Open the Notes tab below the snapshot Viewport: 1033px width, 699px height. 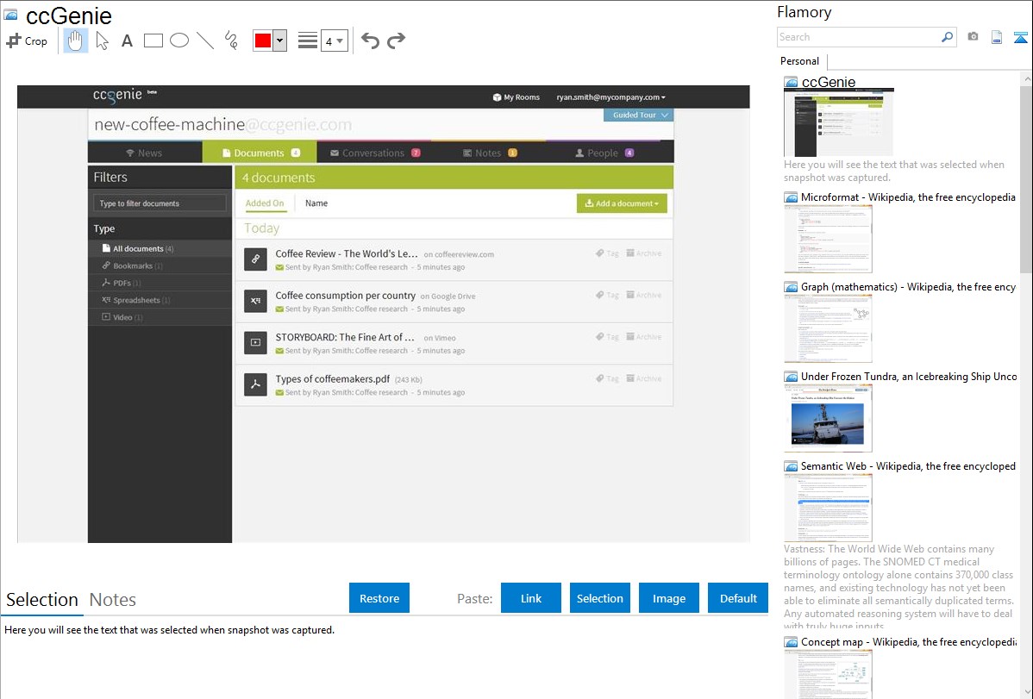point(113,600)
